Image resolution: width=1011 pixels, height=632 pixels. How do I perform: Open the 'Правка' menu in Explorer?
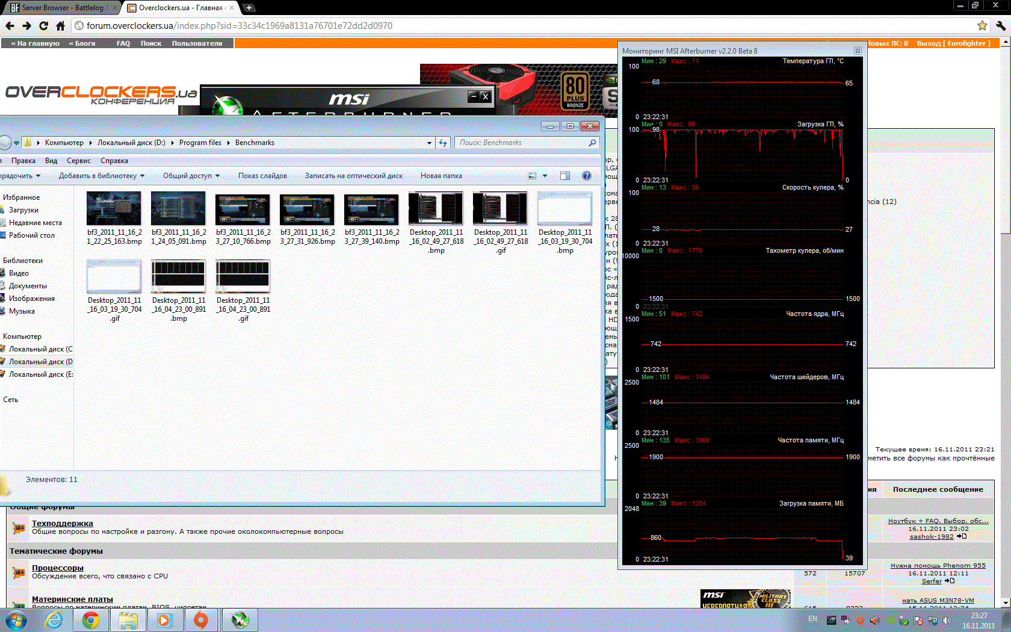[23, 161]
